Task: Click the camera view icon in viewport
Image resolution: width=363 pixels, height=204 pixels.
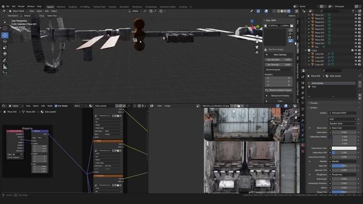Action: [257, 47]
